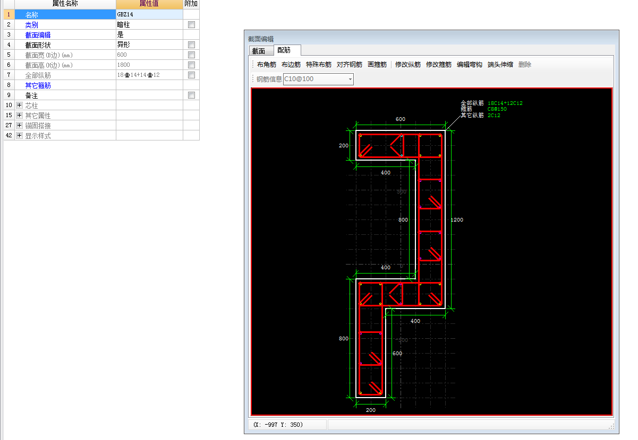638x440 pixels.
Task: Toggle the 附加 checkbox for 全部纵筋
Action: click(x=191, y=75)
